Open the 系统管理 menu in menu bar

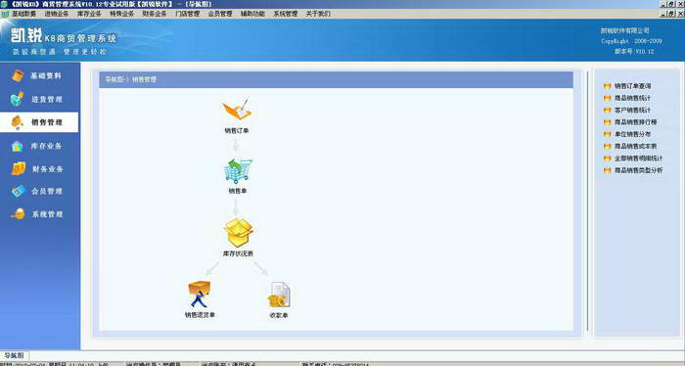click(x=286, y=14)
